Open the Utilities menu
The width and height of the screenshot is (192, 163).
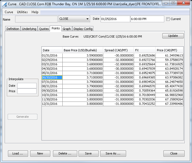pos(22,12)
